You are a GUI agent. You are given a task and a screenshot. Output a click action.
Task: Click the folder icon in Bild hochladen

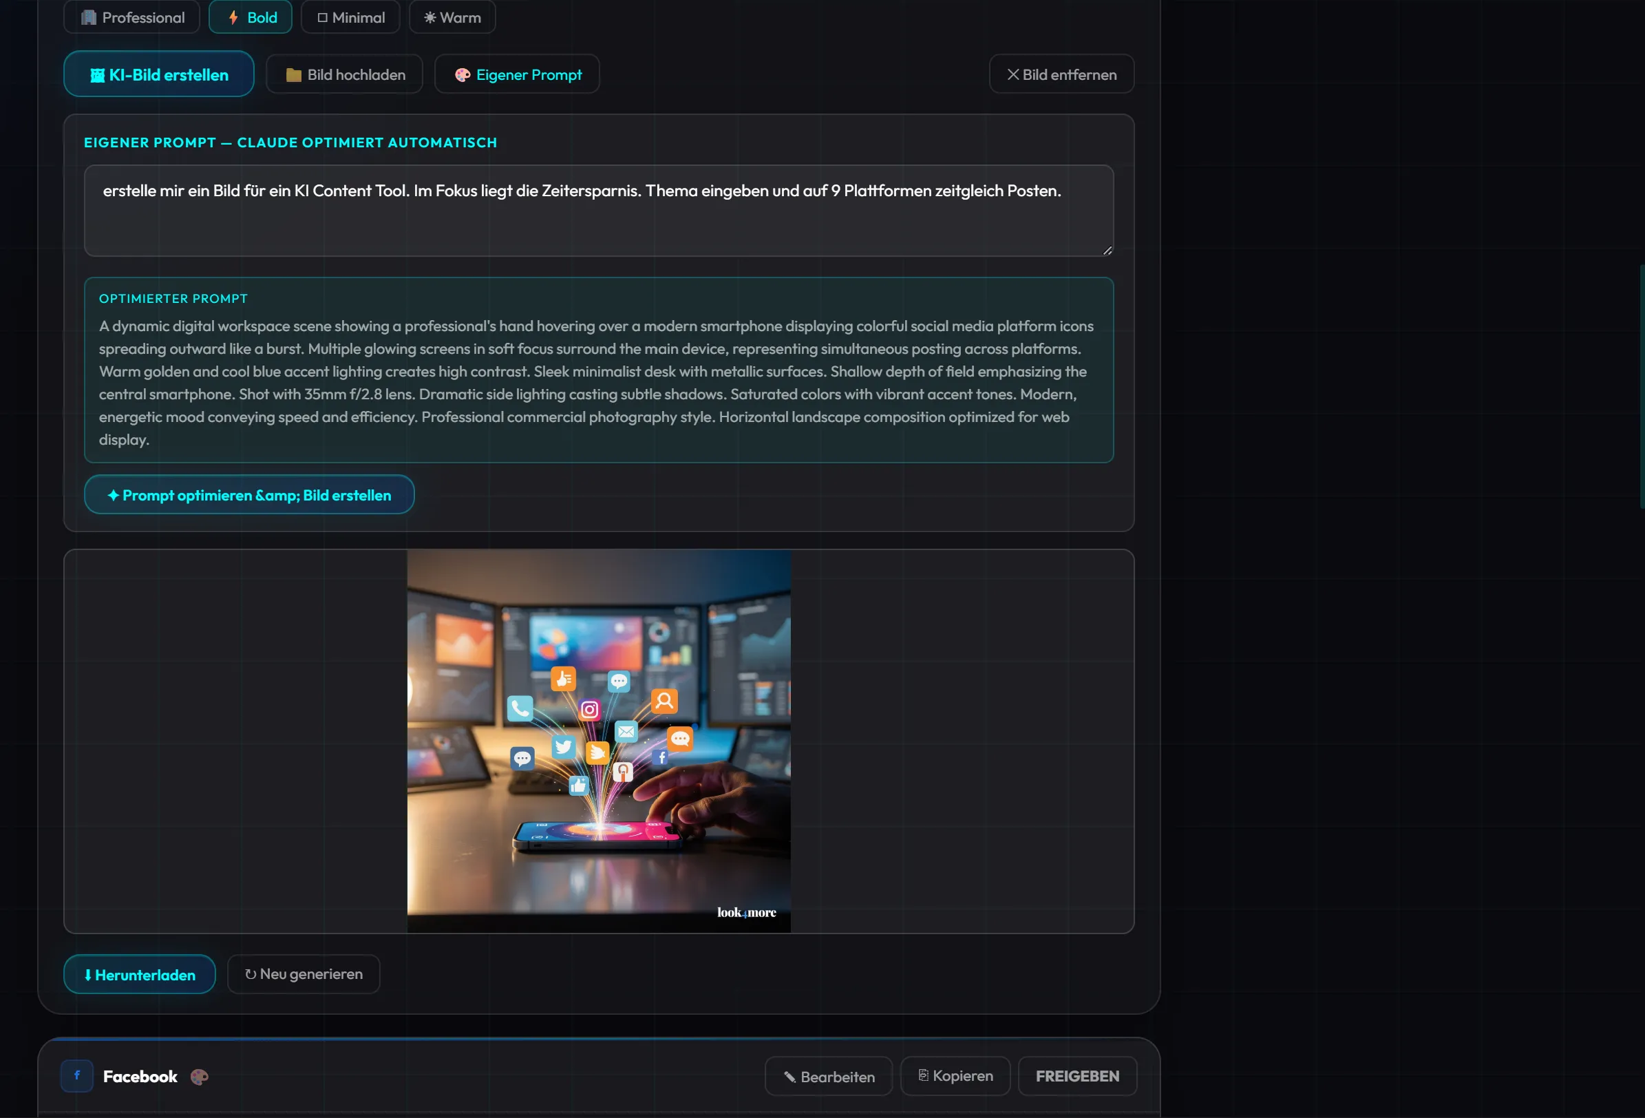coord(294,75)
